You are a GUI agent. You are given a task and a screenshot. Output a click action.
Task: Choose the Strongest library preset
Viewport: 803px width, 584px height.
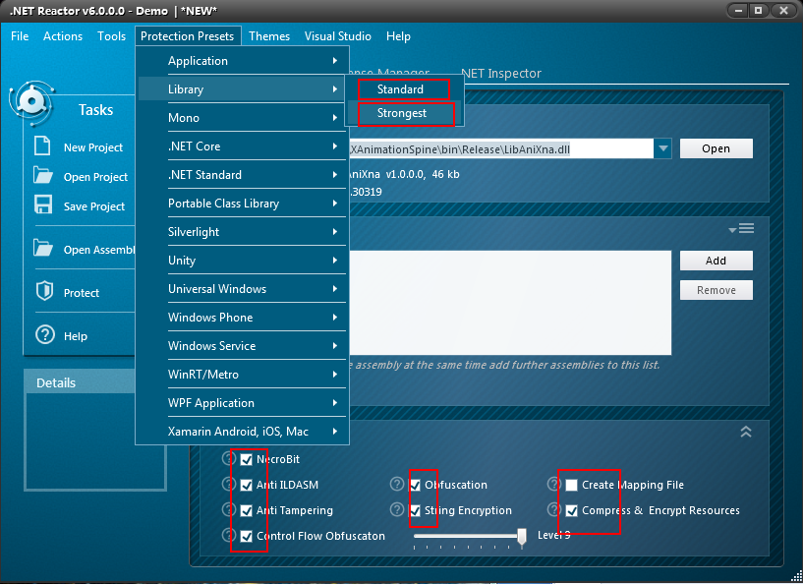coord(404,114)
